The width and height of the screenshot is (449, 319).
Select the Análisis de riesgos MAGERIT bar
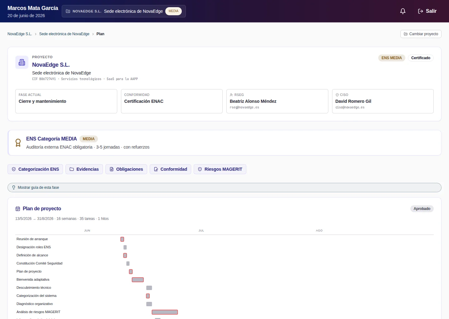click(x=165, y=312)
